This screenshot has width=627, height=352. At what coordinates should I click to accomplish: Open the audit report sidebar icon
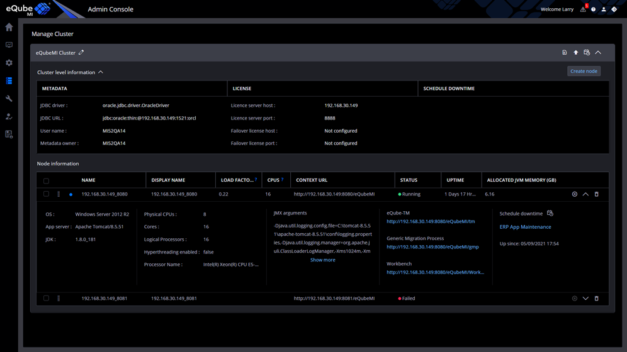tap(9, 134)
